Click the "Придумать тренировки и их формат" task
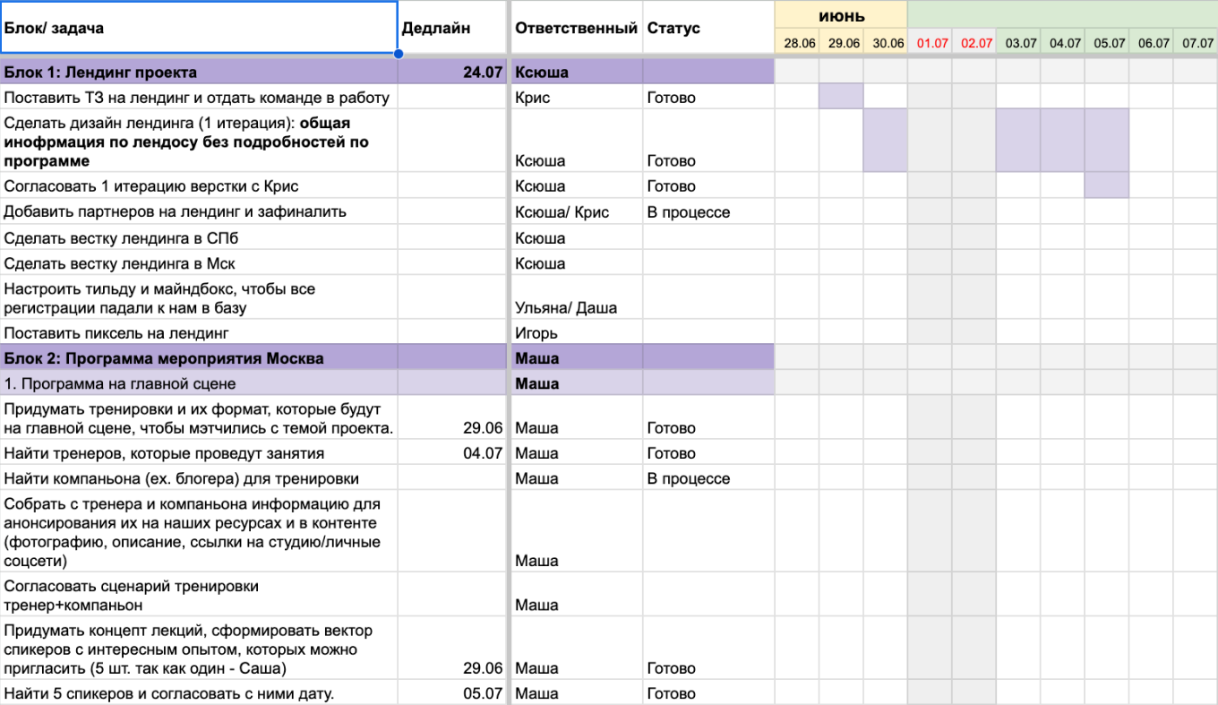Viewport: 1218px width, 705px height. (199, 418)
